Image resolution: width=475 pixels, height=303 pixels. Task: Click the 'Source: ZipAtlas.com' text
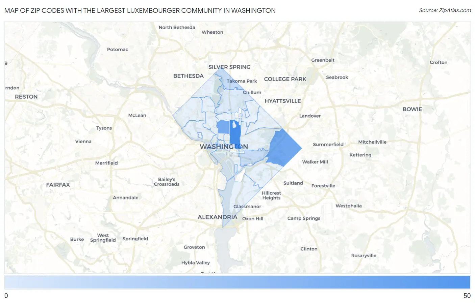[x=445, y=10]
